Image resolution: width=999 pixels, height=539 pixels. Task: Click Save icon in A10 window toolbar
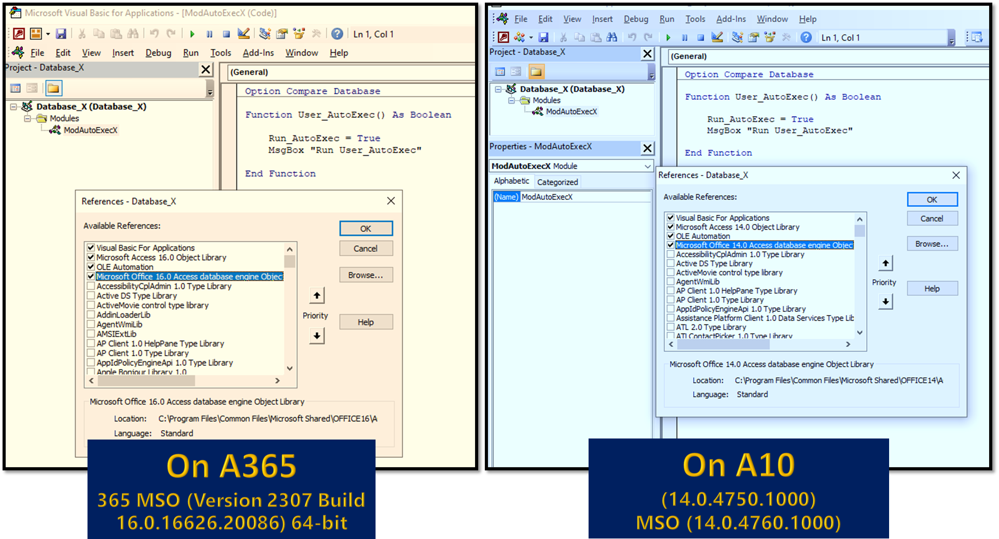pyautogui.click(x=544, y=37)
